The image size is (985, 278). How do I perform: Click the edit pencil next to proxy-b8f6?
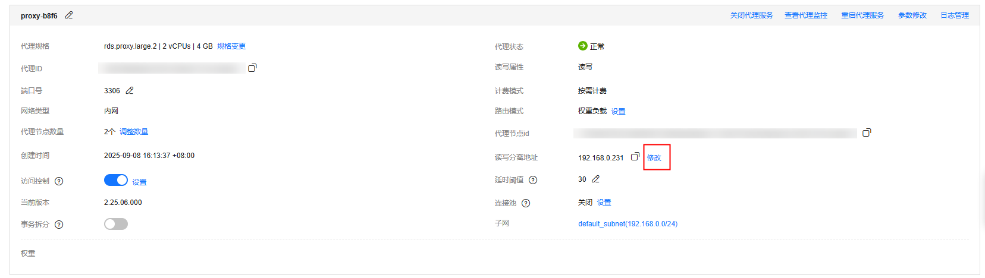pos(69,15)
